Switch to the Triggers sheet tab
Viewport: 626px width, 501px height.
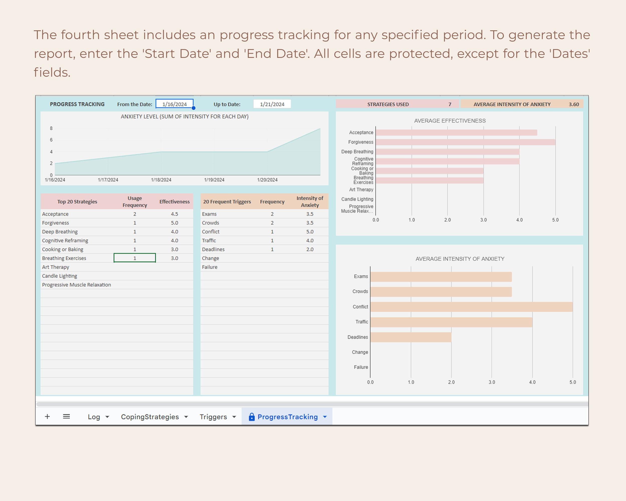click(213, 417)
